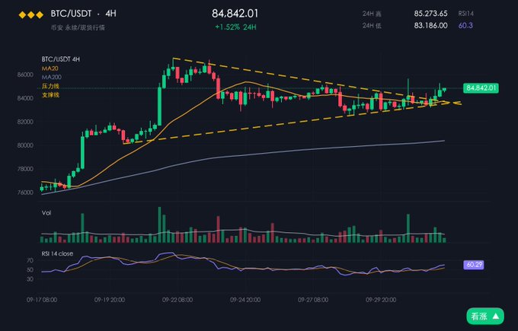The height and width of the screenshot is (331, 518).
Task: Click the RSI value 60.3 in header
Action: [465, 25]
